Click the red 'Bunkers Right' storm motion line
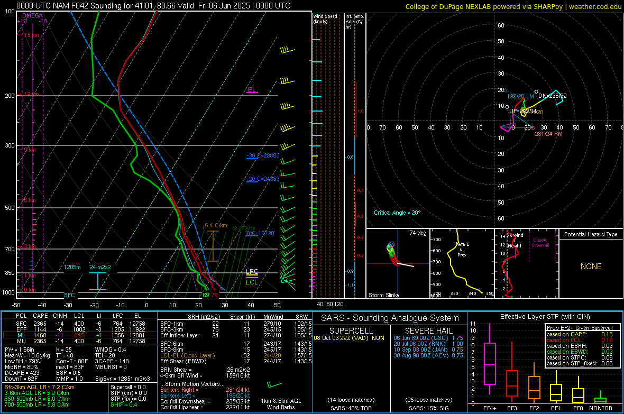The width and height of the screenshot is (624, 414). pyautogui.click(x=205, y=390)
